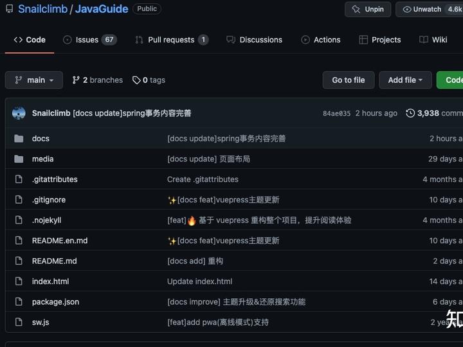Open the docs folder
This screenshot has width=463, height=347.
point(41,139)
